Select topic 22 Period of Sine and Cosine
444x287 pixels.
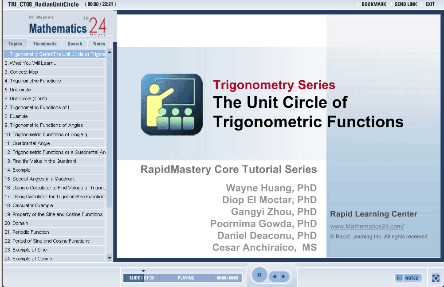pyautogui.click(x=55, y=241)
